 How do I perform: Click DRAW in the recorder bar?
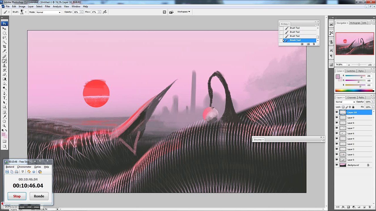click(x=36, y=207)
